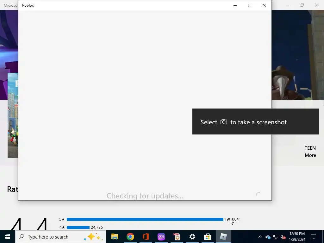This screenshot has width=324, height=243.
Task: Open the VBK document app in taskbar
Action: click(x=177, y=237)
